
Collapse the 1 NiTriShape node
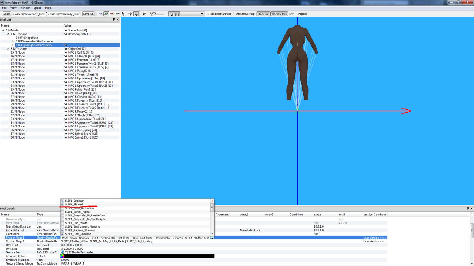(8, 34)
